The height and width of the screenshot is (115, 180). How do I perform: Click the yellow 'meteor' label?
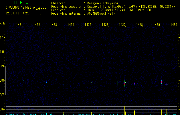pyautogui.click(x=41, y=9)
